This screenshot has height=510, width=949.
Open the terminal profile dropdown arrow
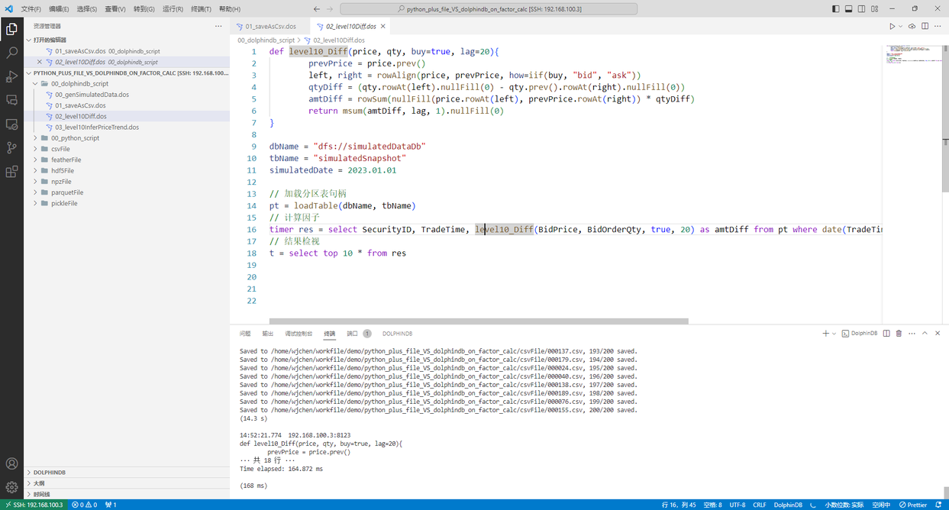click(832, 333)
